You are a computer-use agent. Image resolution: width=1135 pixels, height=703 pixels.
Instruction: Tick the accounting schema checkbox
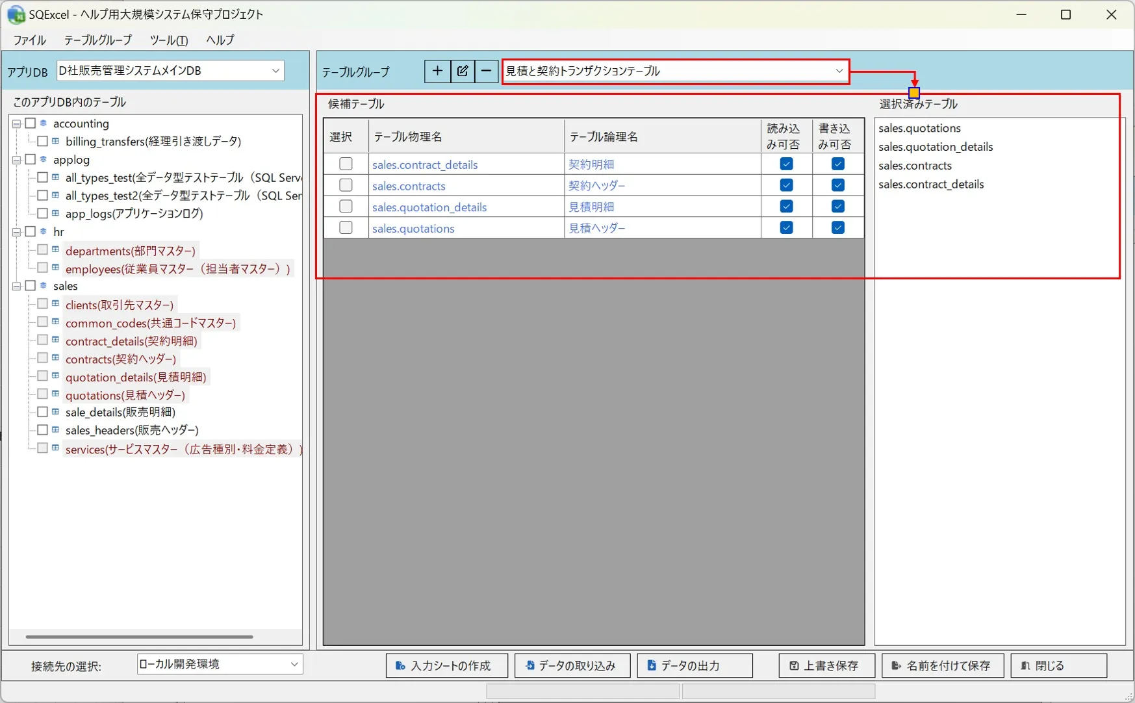[x=30, y=123]
